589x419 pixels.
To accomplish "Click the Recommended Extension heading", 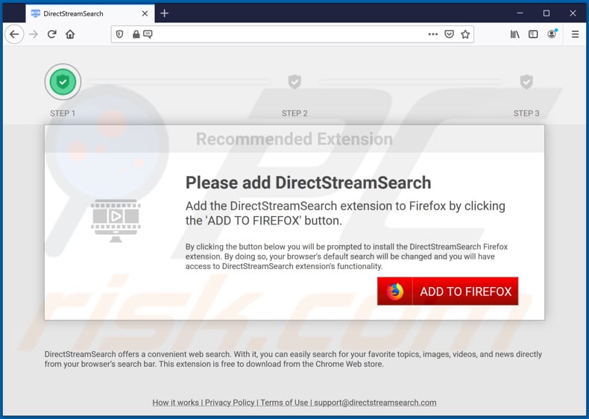I will point(294,139).
